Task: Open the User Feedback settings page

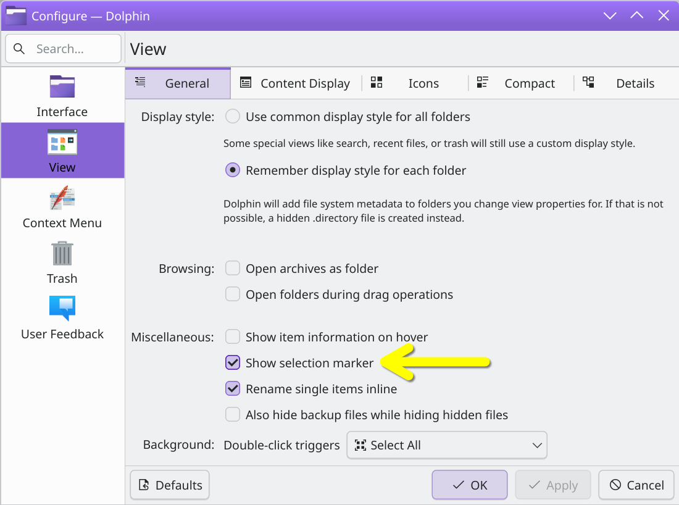Action: (62, 317)
